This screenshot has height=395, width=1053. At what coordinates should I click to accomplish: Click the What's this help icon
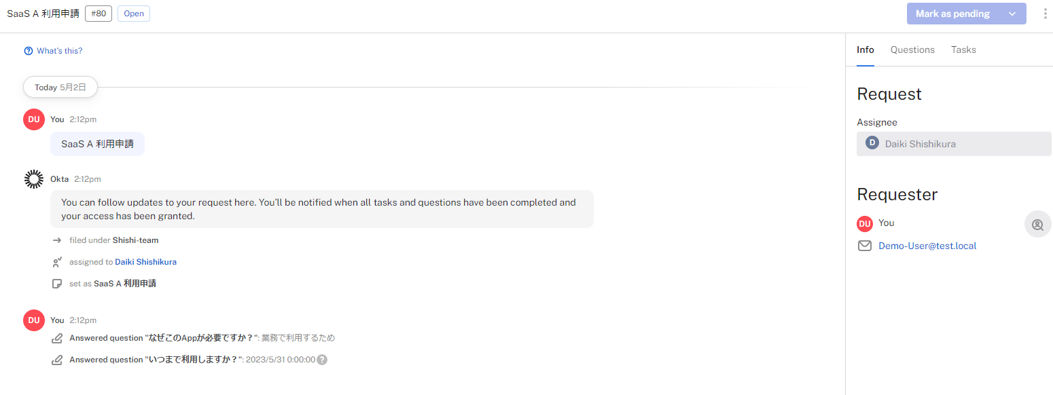pos(29,51)
